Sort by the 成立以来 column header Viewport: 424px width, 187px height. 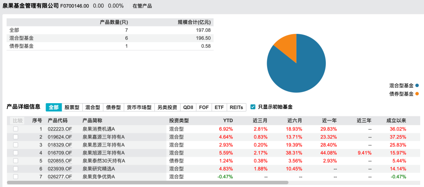(x=396, y=121)
